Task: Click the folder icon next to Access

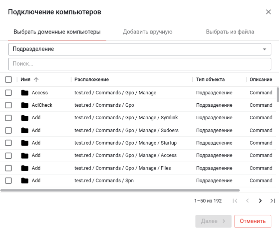Action: [x=25, y=93]
